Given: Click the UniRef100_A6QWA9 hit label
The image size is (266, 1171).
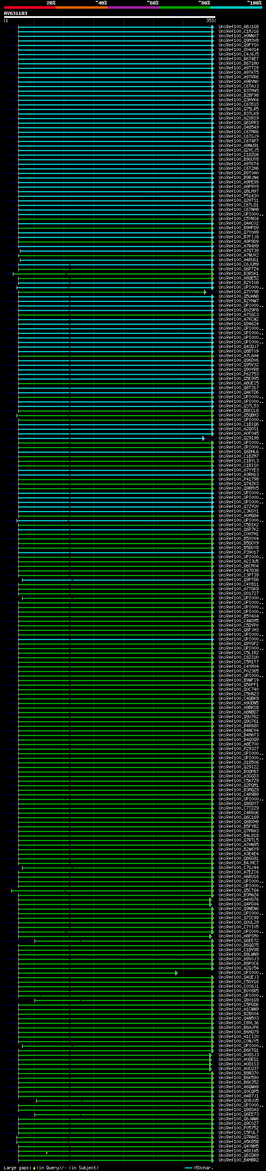Looking at the screenshot, I should coord(239,1086).
